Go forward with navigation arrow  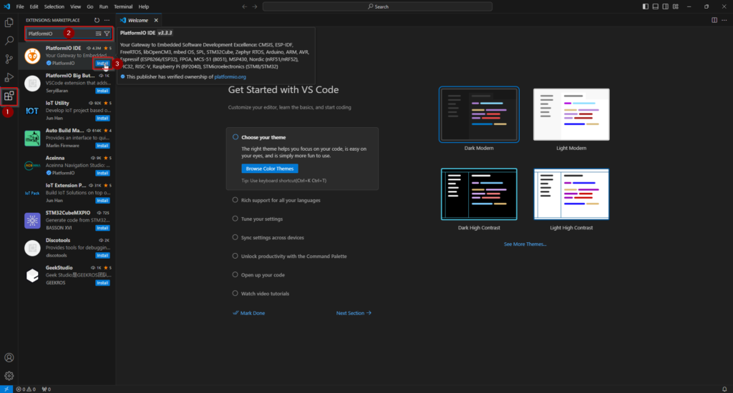click(255, 6)
